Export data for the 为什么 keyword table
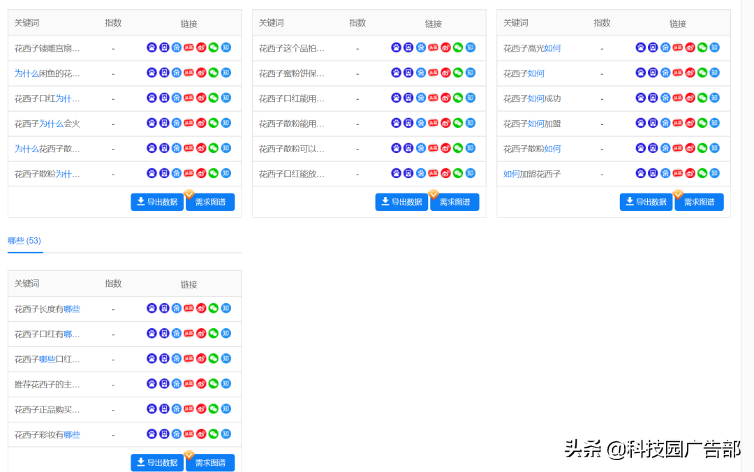754x472 pixels. coord(157,202)
